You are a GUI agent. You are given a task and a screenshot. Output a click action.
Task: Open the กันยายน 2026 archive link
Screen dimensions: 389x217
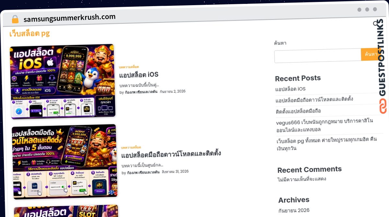tap(294, 210)
